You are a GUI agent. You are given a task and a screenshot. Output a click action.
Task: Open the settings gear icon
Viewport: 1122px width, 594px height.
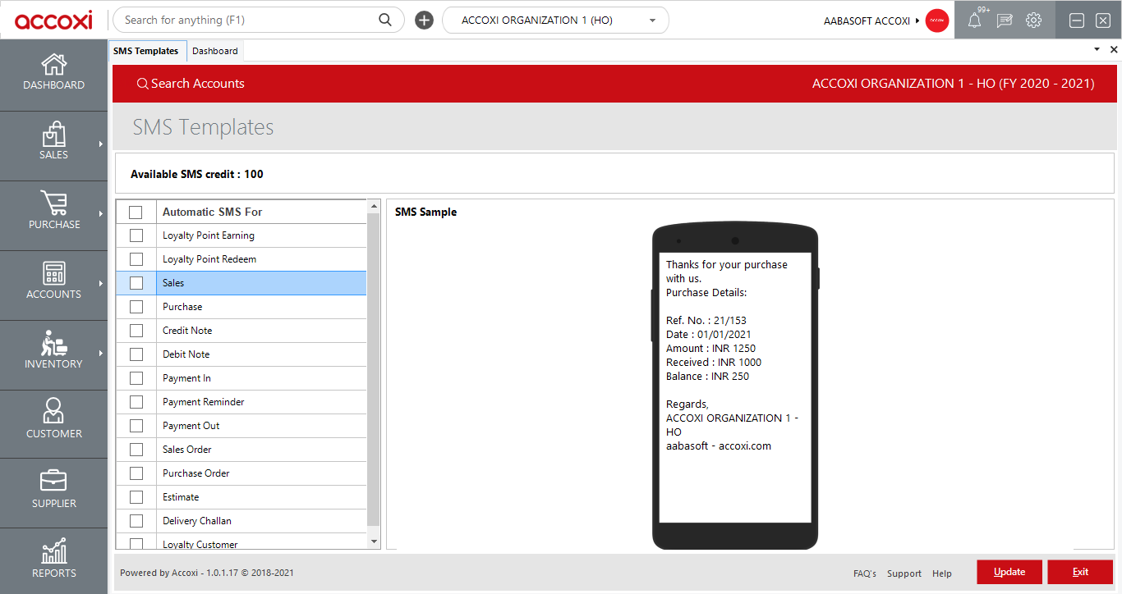click(1034, 21)
